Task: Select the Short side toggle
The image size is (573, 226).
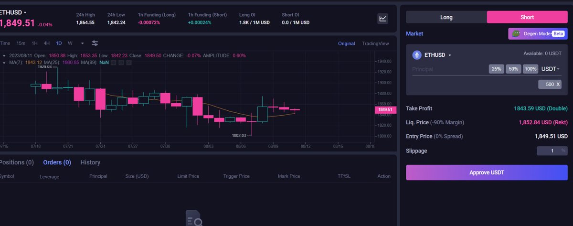Action: (x=527, y=17)
